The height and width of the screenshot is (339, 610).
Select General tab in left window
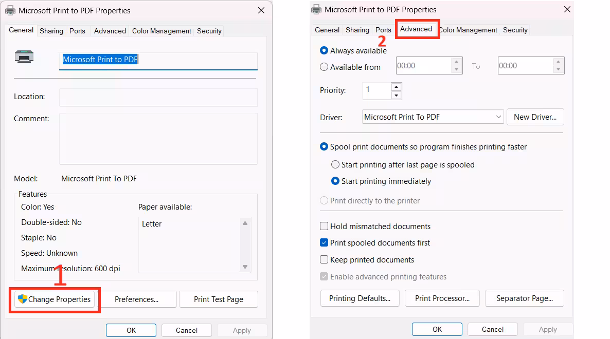point(21,30)
